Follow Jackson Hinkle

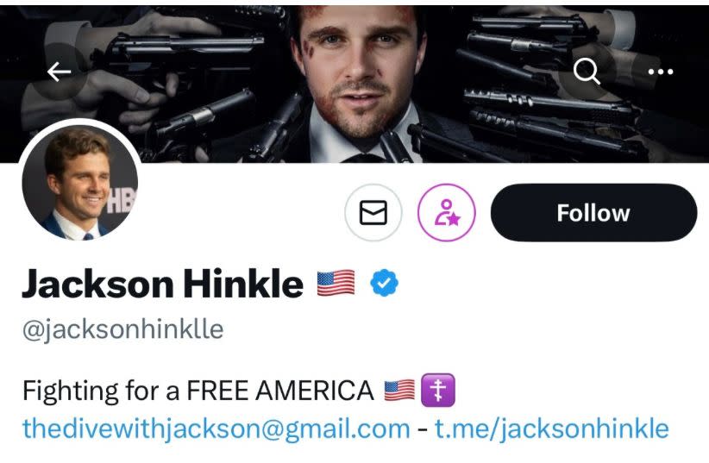pyautogui.click(x=593, y=212)
